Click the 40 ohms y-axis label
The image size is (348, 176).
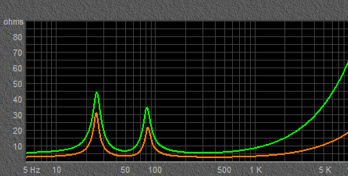click(x=18, y=100)
